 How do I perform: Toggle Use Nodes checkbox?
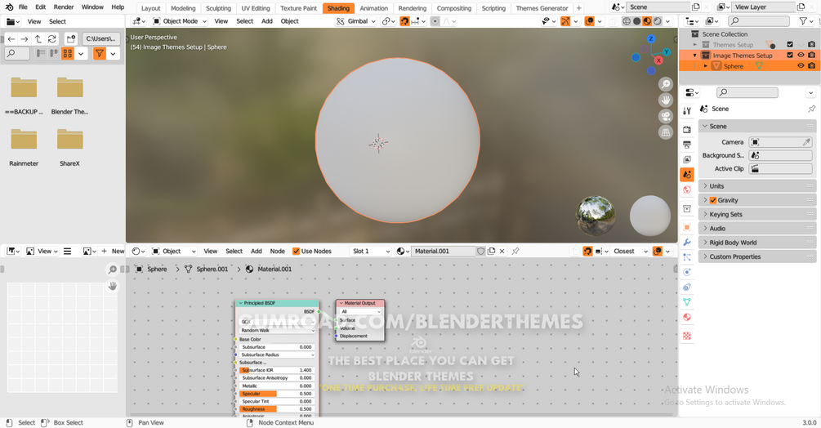coord(296,251)
